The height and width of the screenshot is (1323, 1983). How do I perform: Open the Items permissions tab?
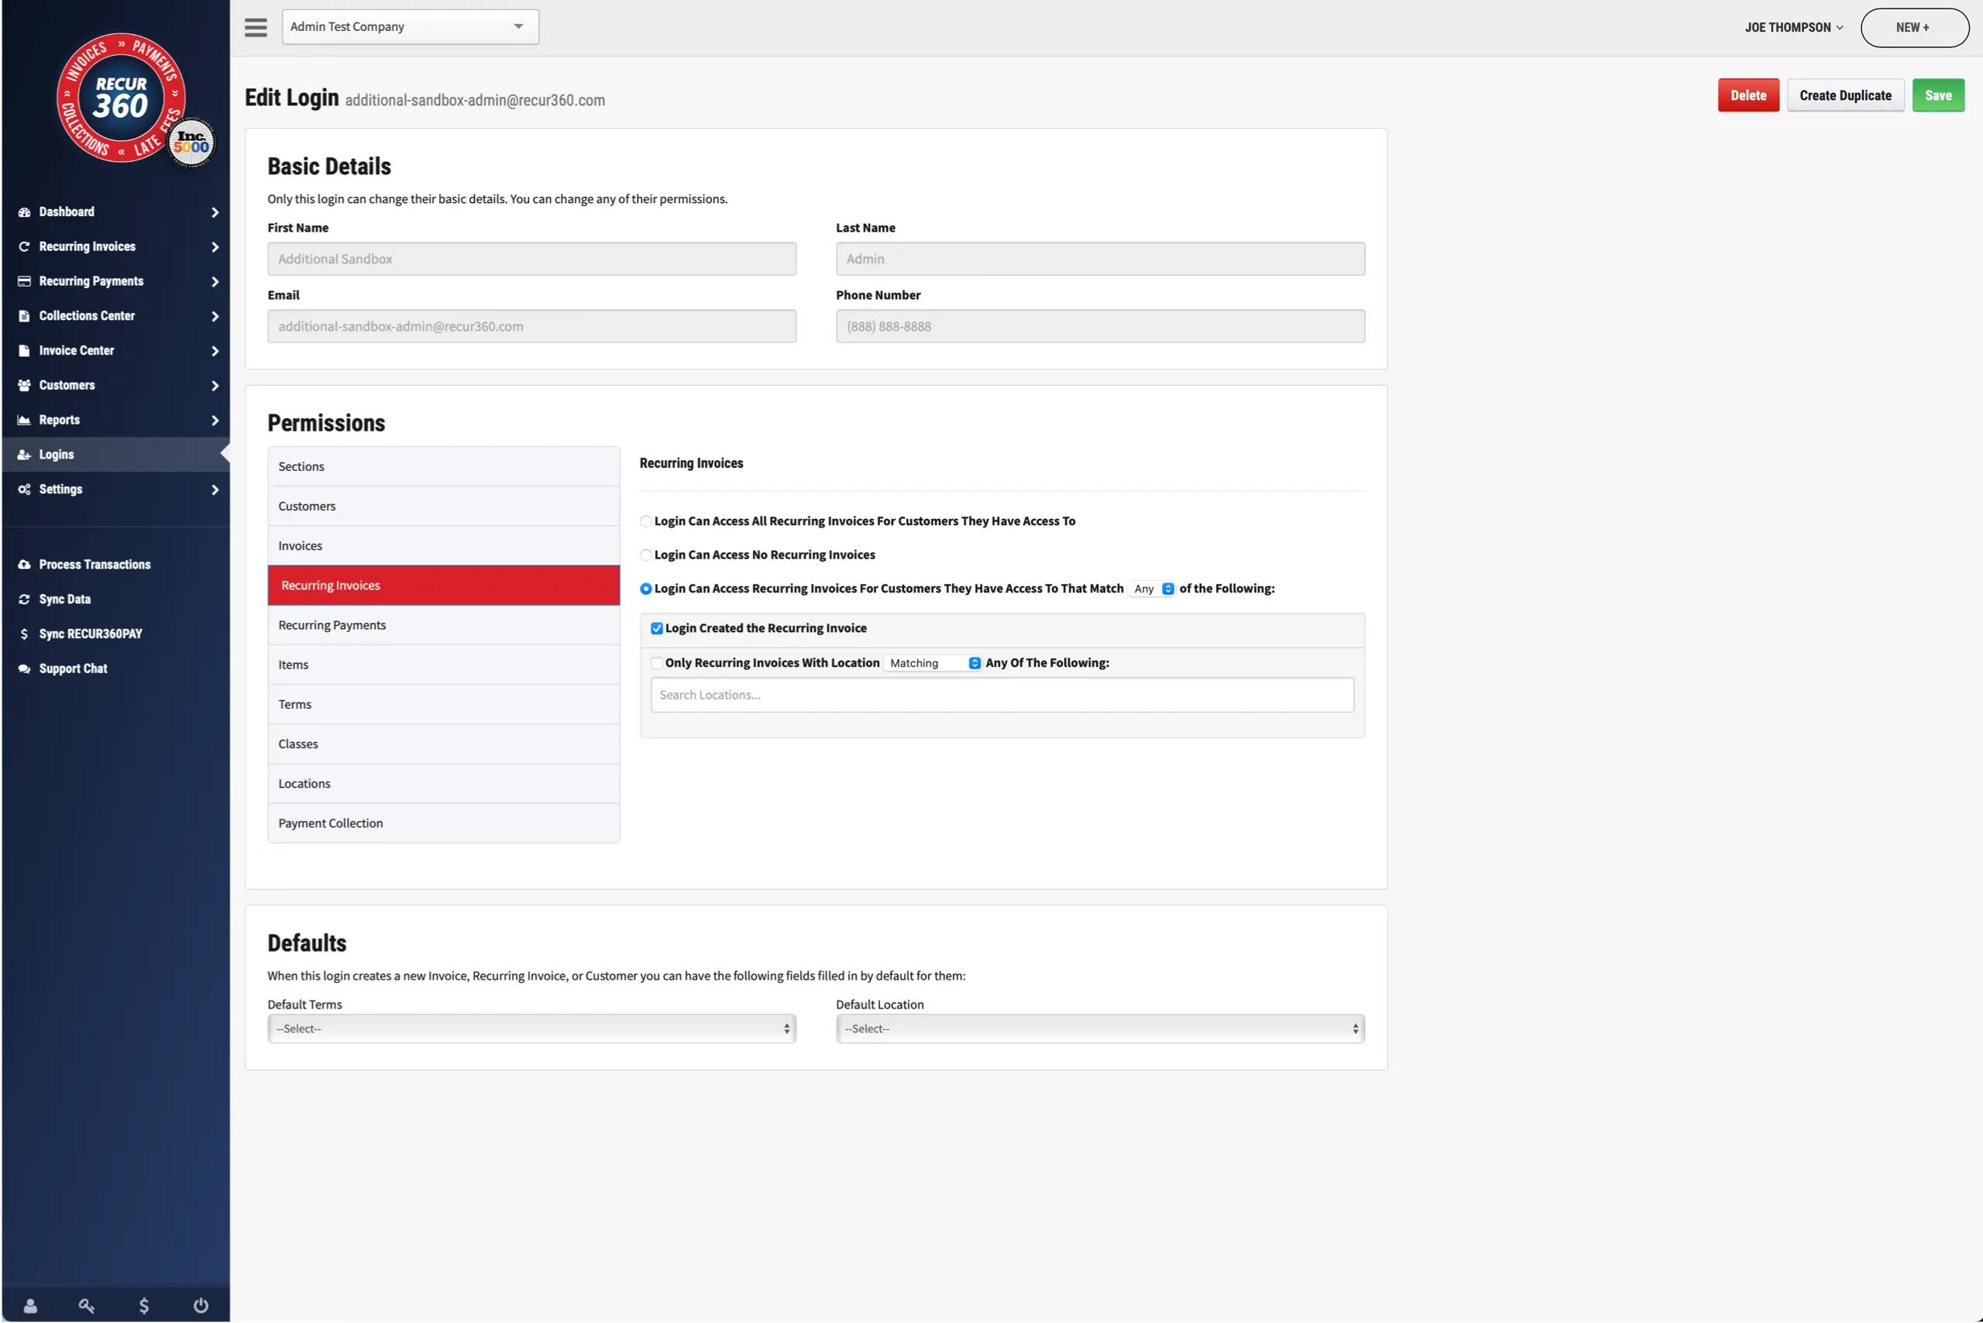[x=444, y=665]
